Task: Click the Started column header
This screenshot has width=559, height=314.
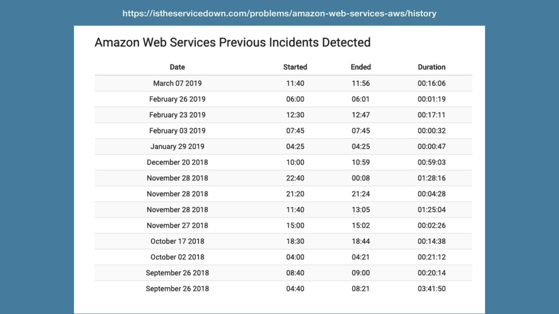Action: pyautogui.click(x=295, y=67)
